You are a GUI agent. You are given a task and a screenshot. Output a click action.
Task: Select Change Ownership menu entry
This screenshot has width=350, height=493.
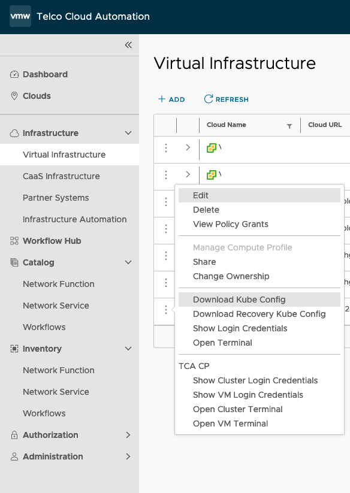coord(260,276)
